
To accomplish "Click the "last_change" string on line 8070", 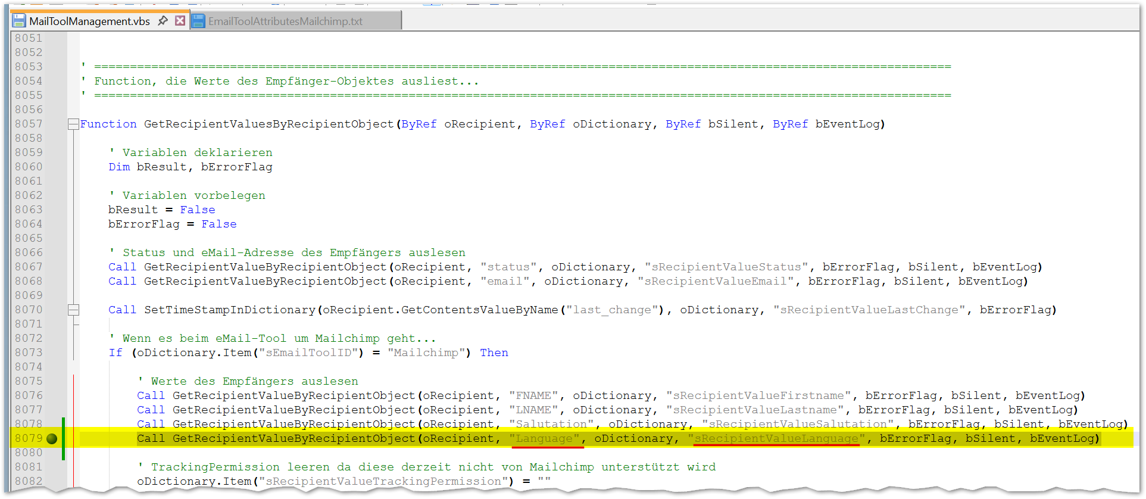I will (x=611, y=310).
